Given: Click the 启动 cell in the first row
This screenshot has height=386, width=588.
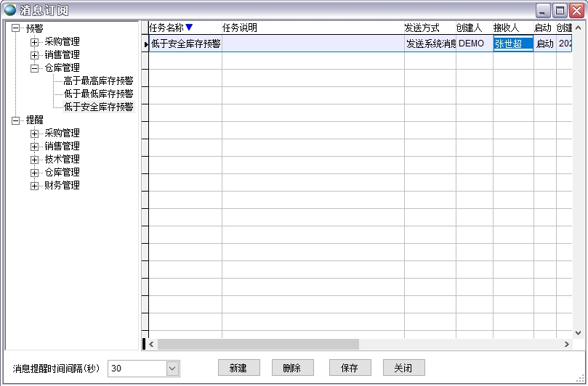Looking at the screenshot, I should click(544, 44).
